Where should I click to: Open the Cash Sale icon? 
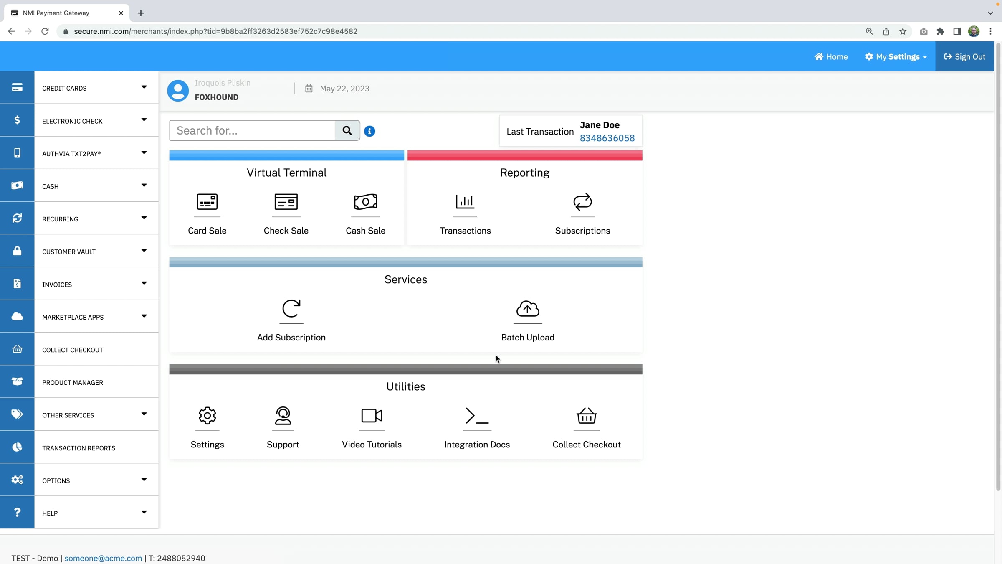(365, 202)
